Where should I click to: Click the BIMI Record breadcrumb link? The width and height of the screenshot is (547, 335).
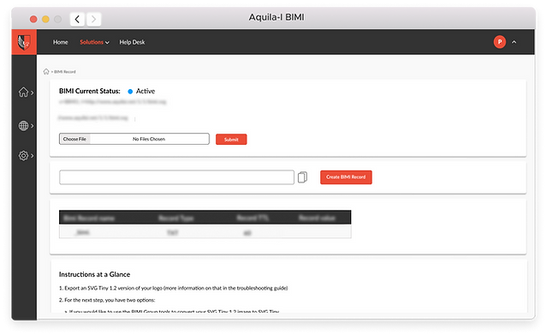(65, 72)
